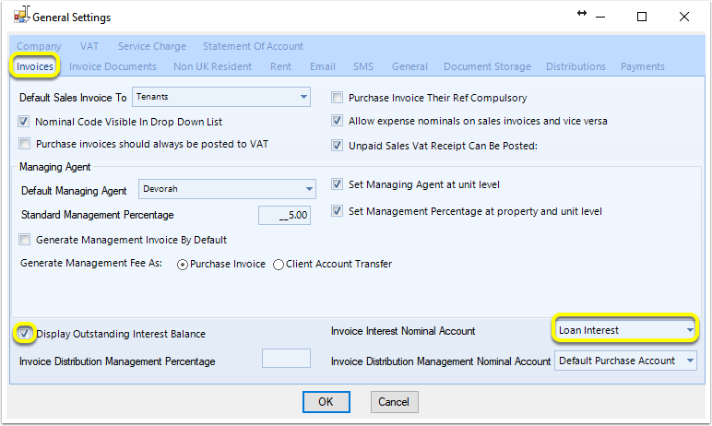This screenshot has height=426, width=712.
Task: Toggle Nominal Code Visible In Drop Down List
Action: point(24,122)
